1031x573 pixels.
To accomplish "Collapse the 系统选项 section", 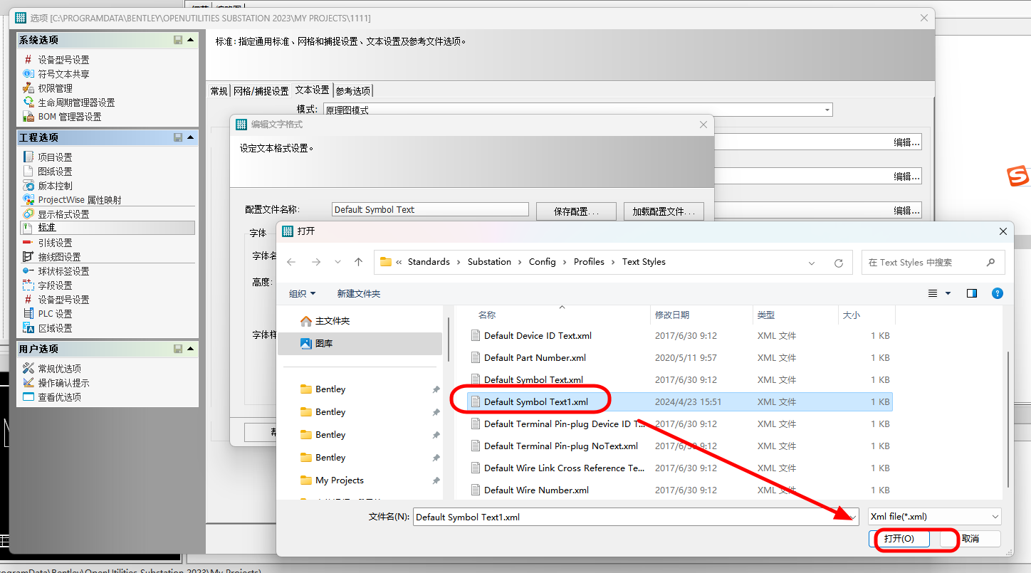I will coord(191,41).
